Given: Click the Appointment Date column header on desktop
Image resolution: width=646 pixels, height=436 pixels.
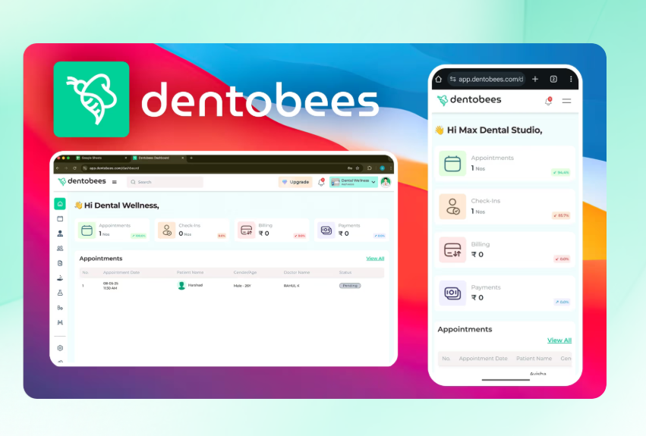Looking at the screenshot, I should coord(121,272).
